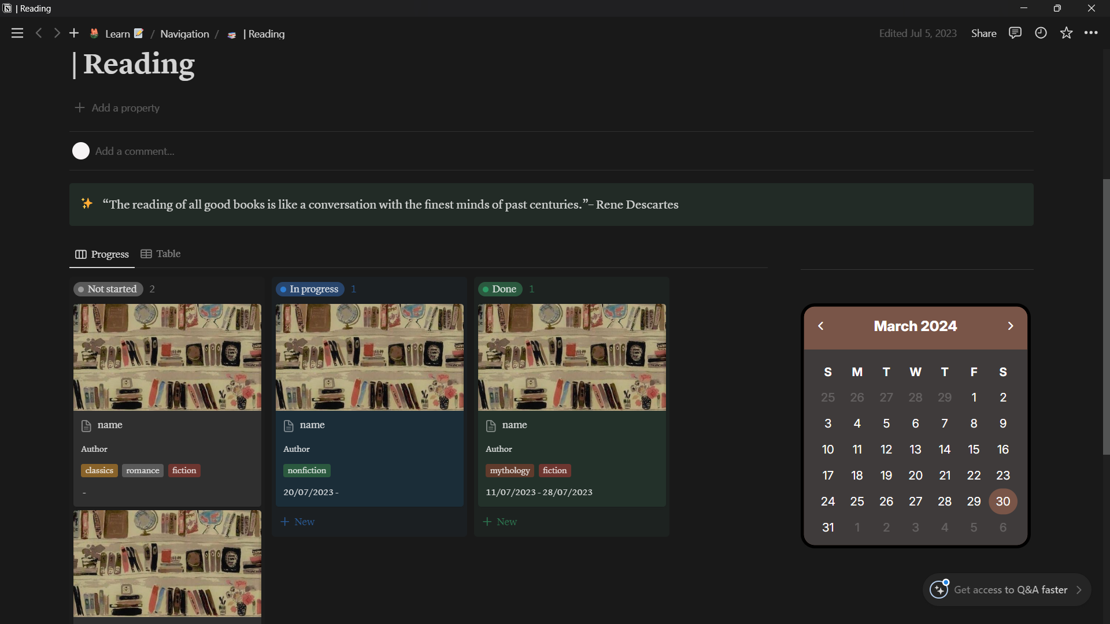Select the nonfiction green tag
This screenshot has height=624, width=1110.
click(306, 470)
